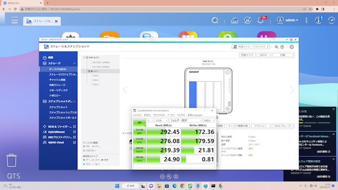Open the アクション dropdown

[x=261, y=126]
